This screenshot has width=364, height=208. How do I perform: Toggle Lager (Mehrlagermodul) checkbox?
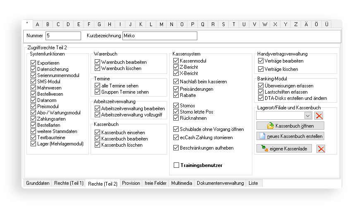pyautogui.click(x=33, y=143)
